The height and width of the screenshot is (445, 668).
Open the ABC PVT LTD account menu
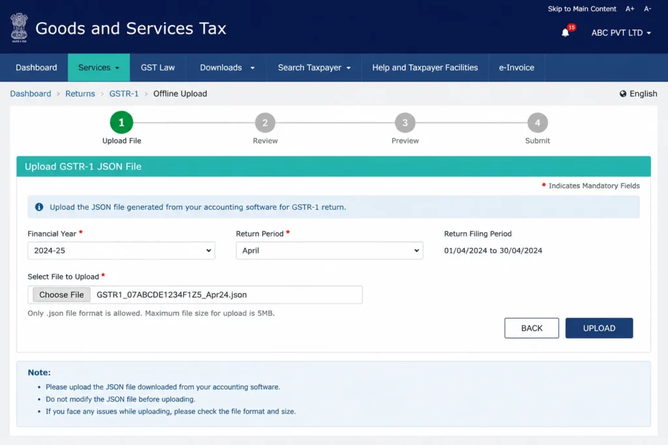pos(621,33)
